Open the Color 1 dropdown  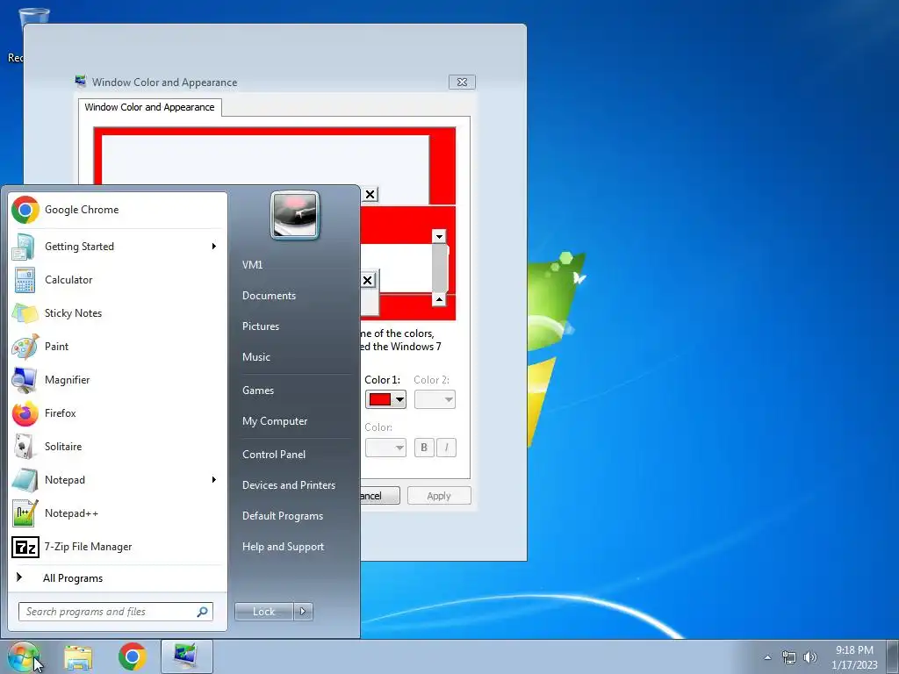[385, 399]
